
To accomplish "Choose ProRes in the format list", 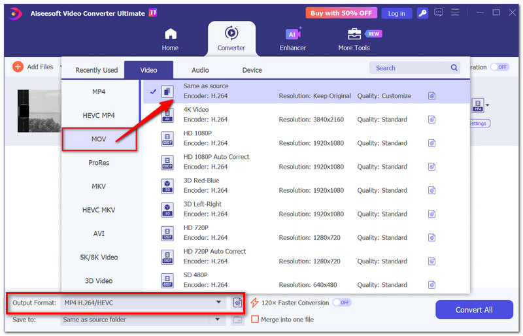I will pos(99,163).
